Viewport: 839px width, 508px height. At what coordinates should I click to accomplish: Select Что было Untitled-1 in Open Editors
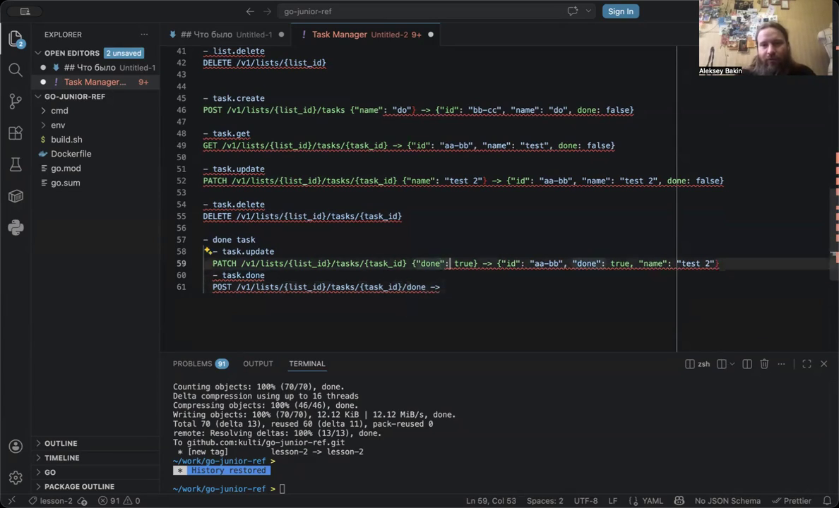(95, 67)
